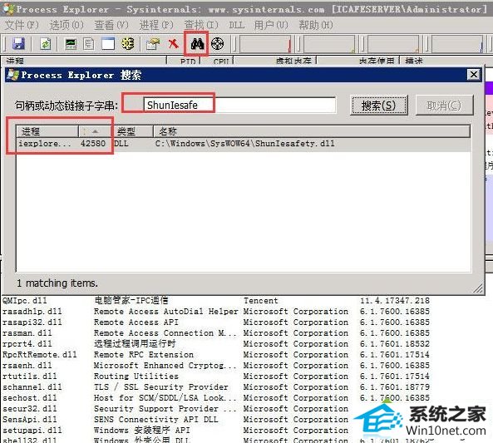This screenshot has width=493, height=443.
Task: Click the red X Kill Process icon
Action: coord(173,43)
